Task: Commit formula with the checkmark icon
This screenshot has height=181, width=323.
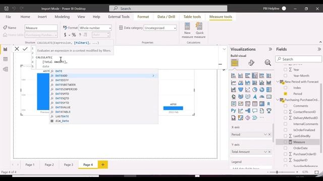Action: [25, 49]
